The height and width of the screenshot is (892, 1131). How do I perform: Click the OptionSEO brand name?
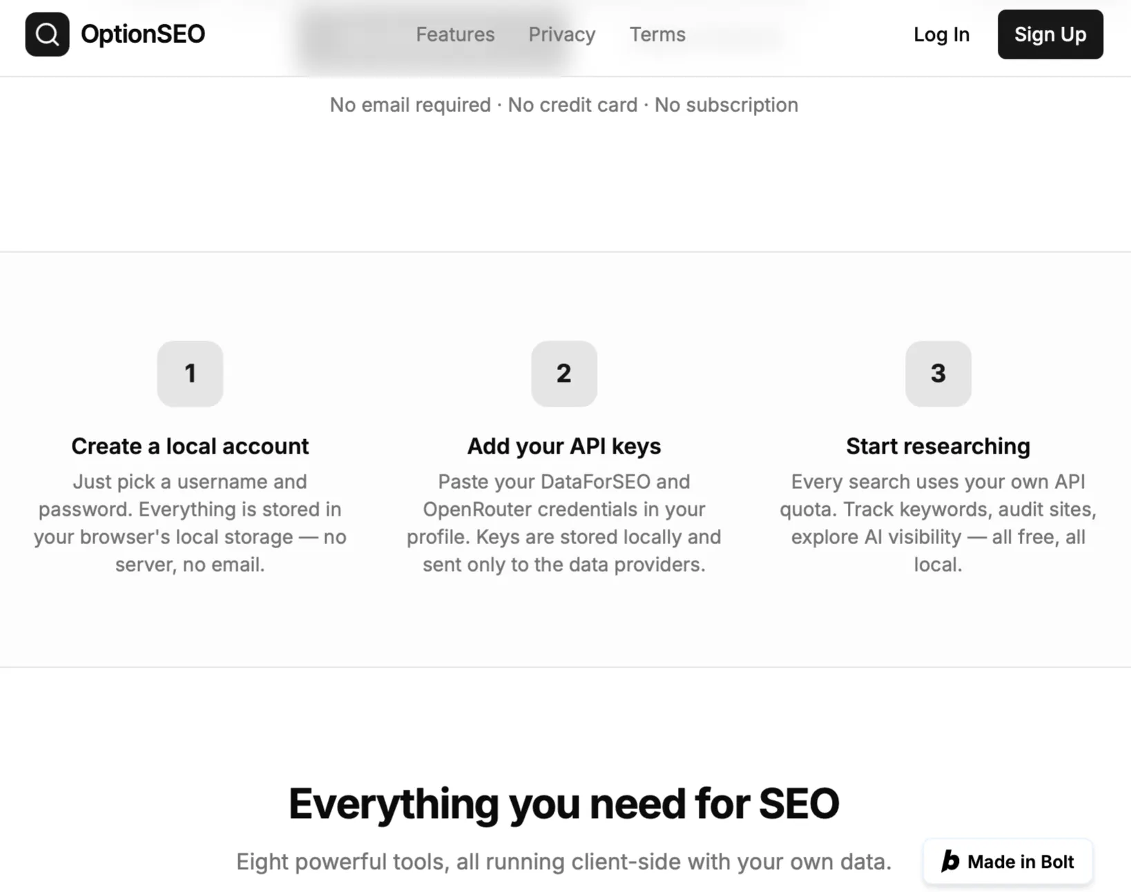pos(143,34)
